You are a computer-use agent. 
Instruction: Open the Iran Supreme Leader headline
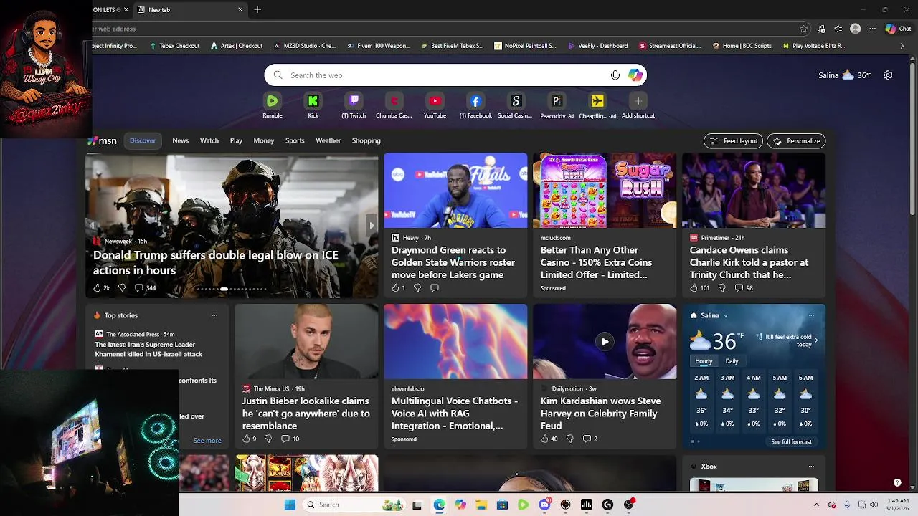[148, 349]
